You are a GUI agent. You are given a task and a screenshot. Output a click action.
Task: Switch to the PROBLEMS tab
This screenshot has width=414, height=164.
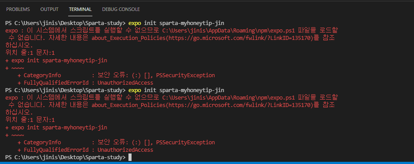18,9
